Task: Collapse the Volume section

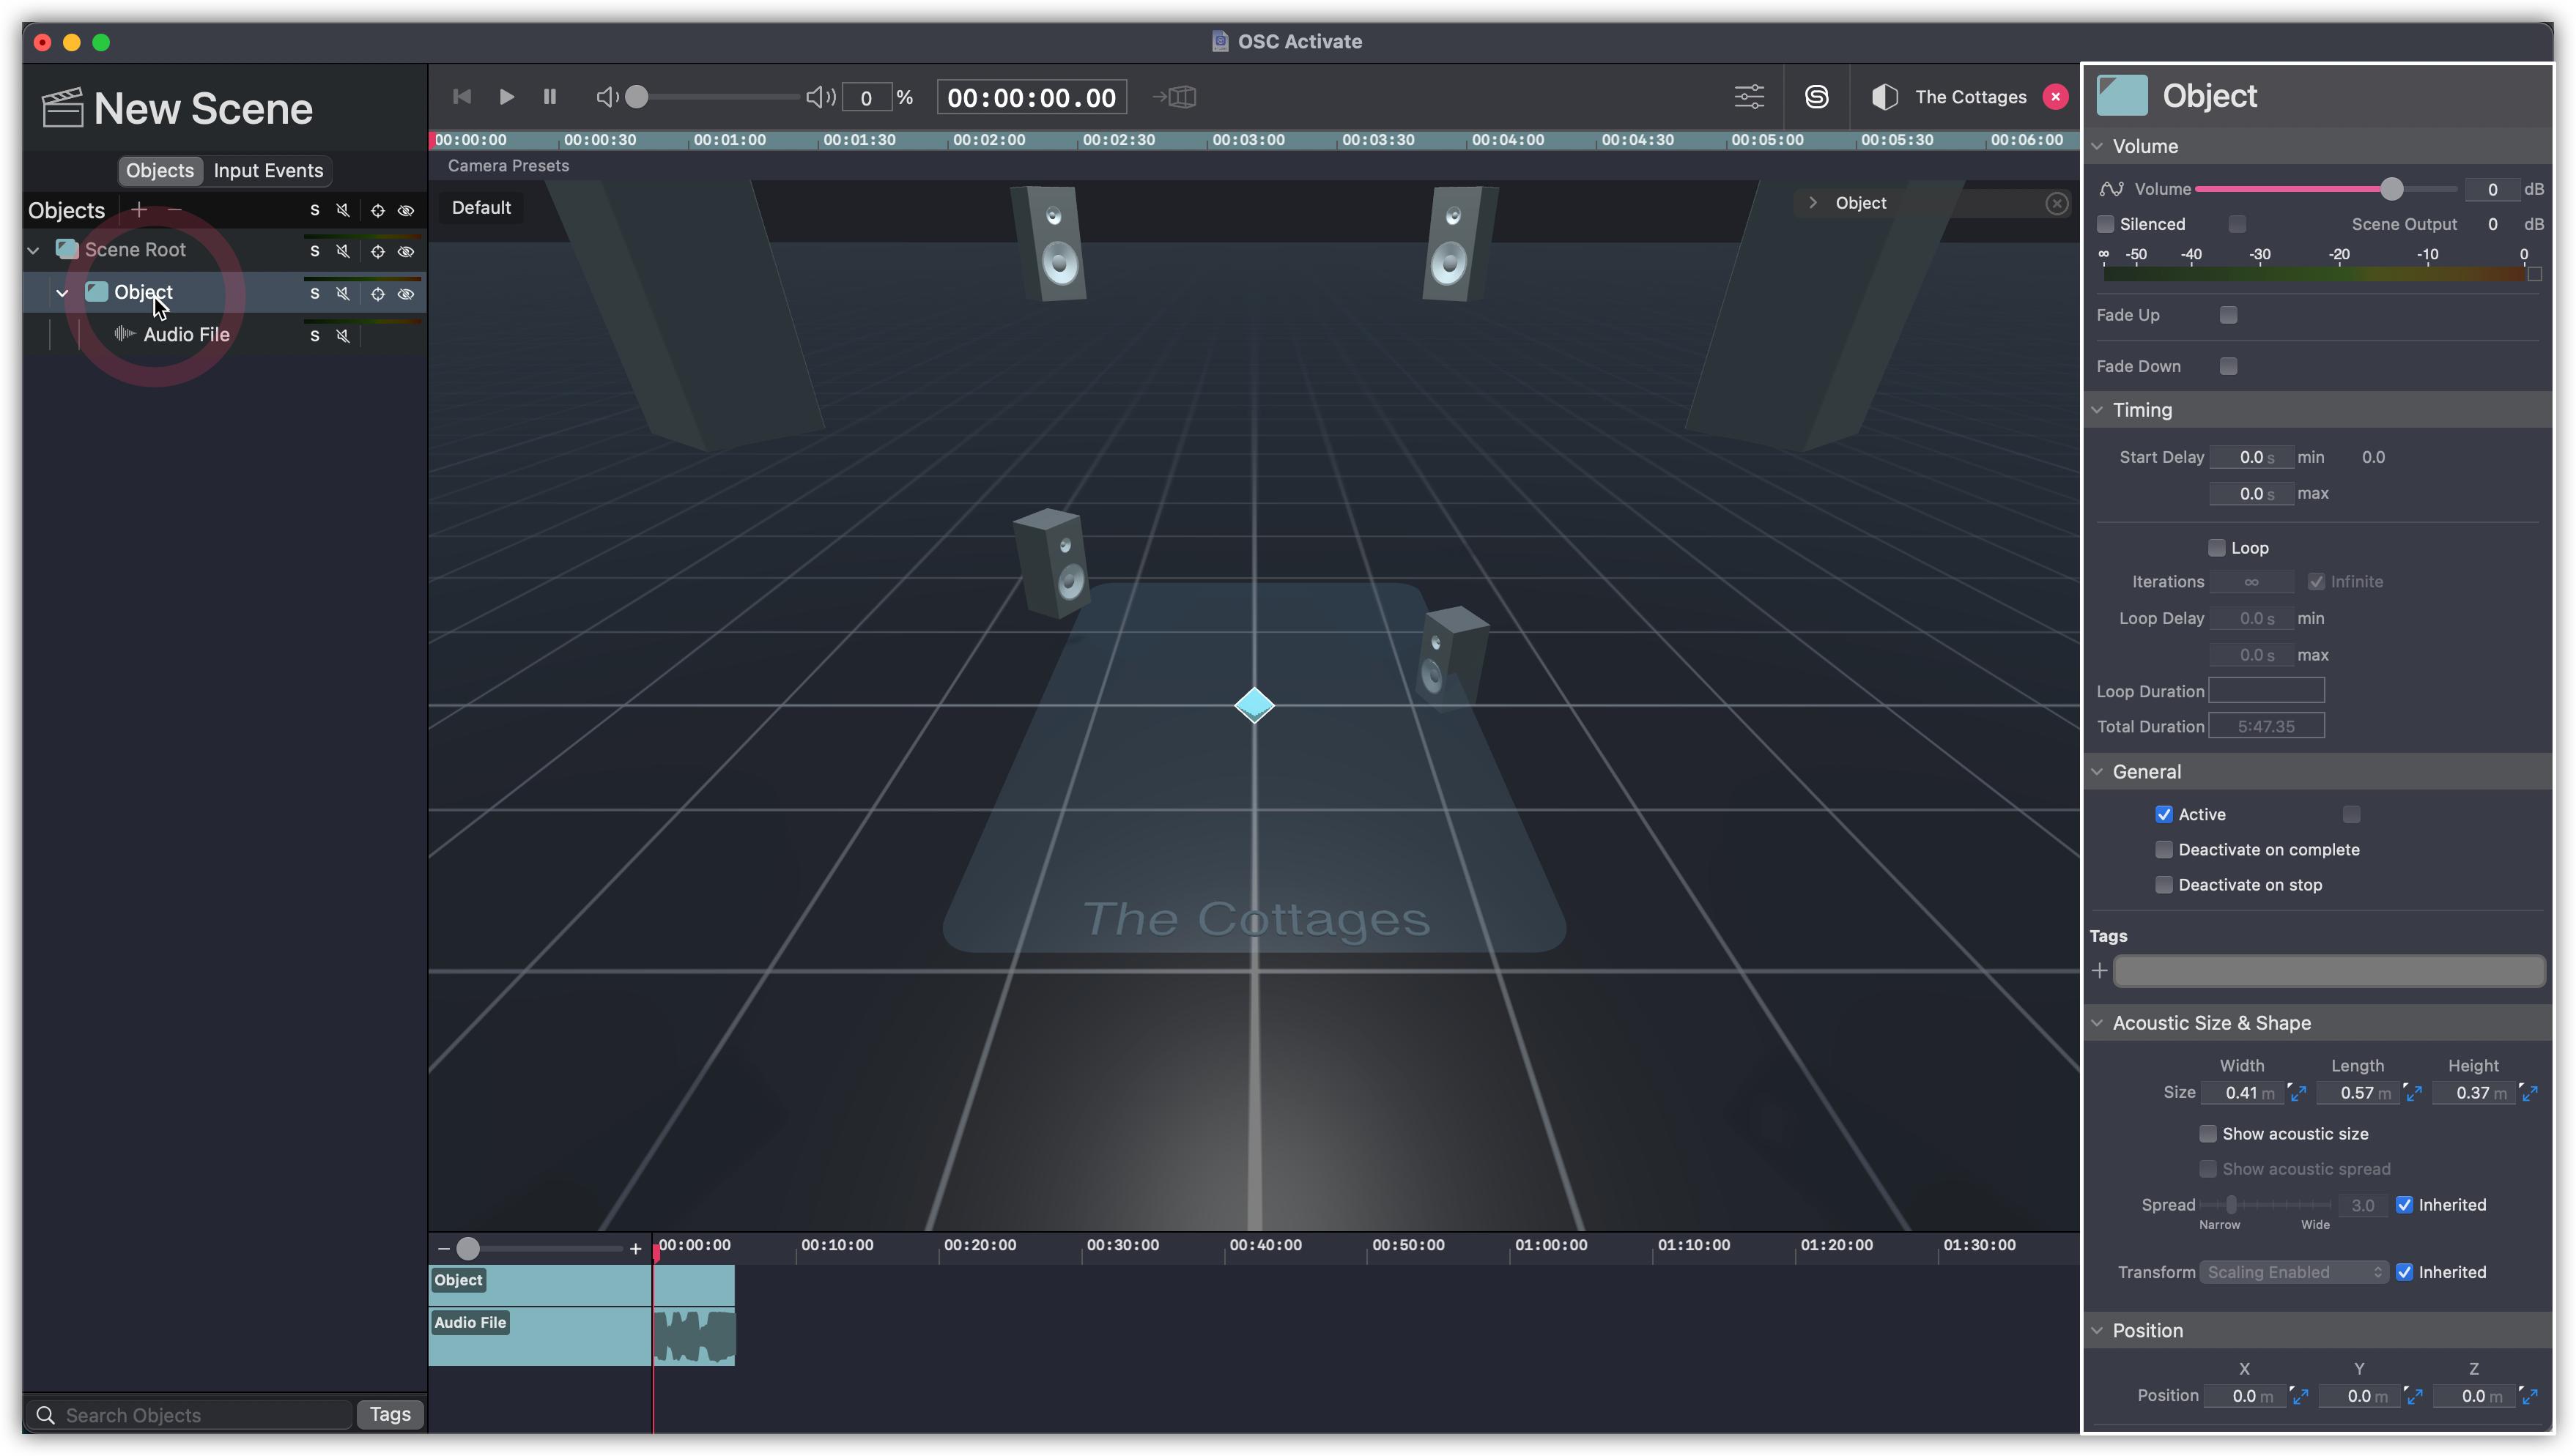Action: [x=2098, y=146]
